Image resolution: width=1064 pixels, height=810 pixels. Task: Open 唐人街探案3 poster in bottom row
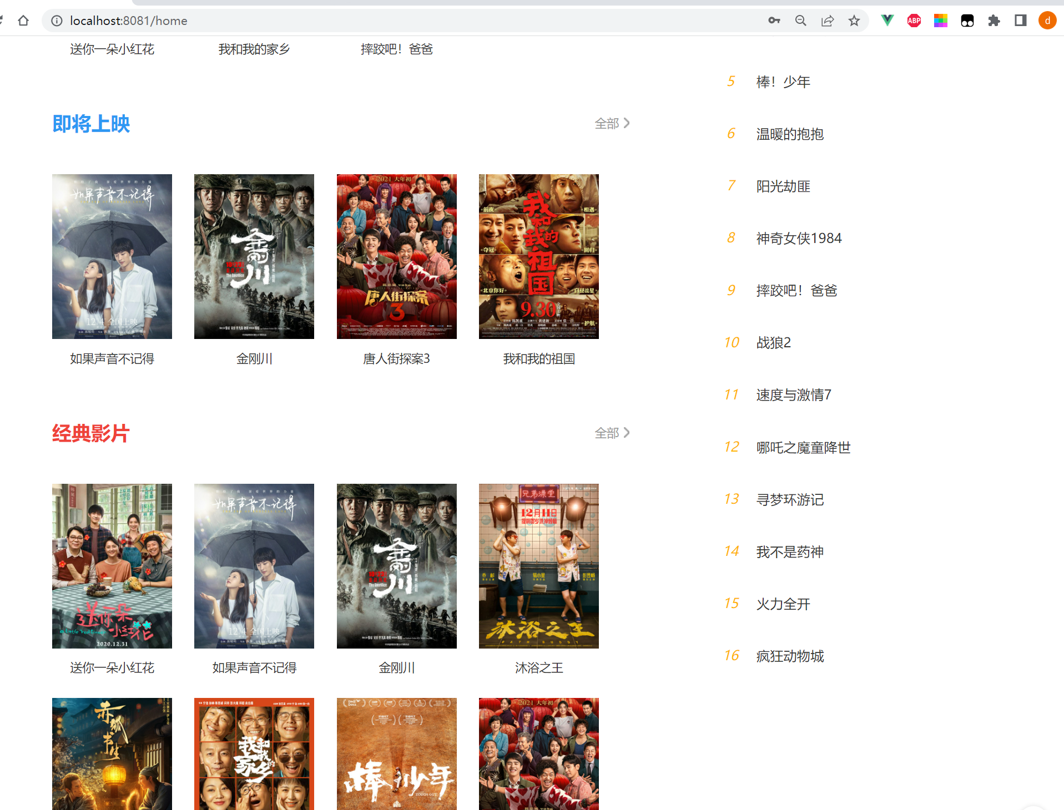pos(539,754)
